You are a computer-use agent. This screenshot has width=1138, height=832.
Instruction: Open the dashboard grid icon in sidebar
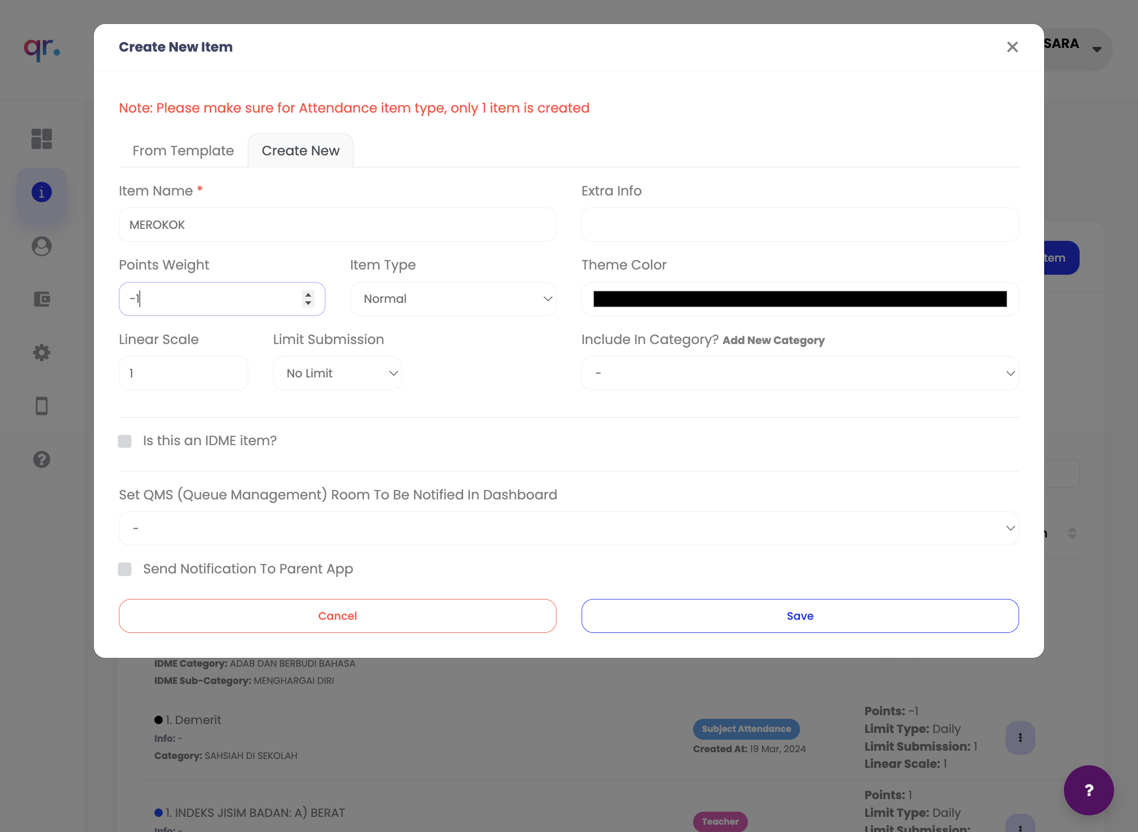tap(42, 139)
